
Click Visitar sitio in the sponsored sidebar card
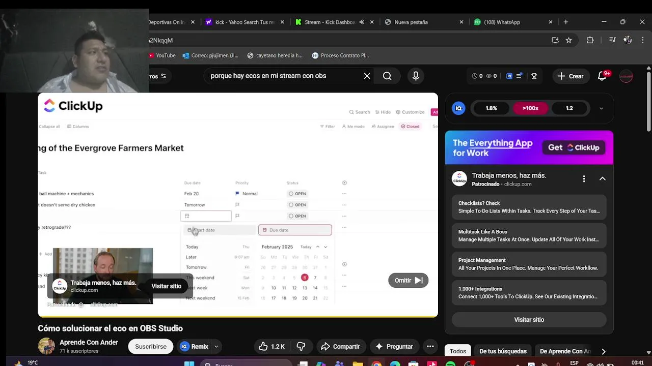tap(529, 320)
